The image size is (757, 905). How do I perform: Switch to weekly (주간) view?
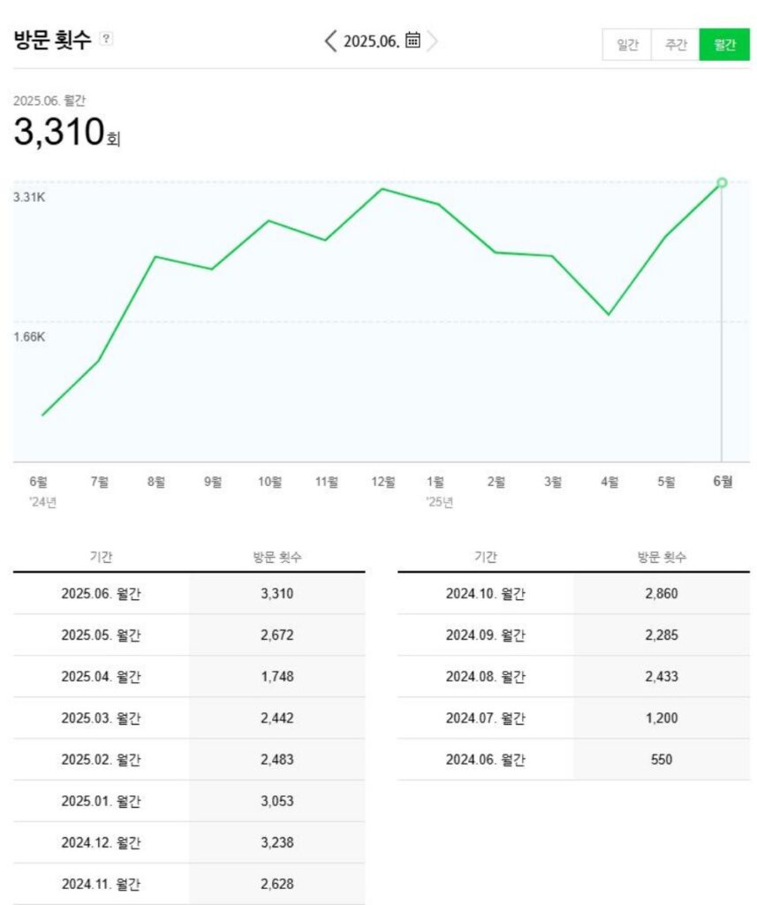[676, 45]
